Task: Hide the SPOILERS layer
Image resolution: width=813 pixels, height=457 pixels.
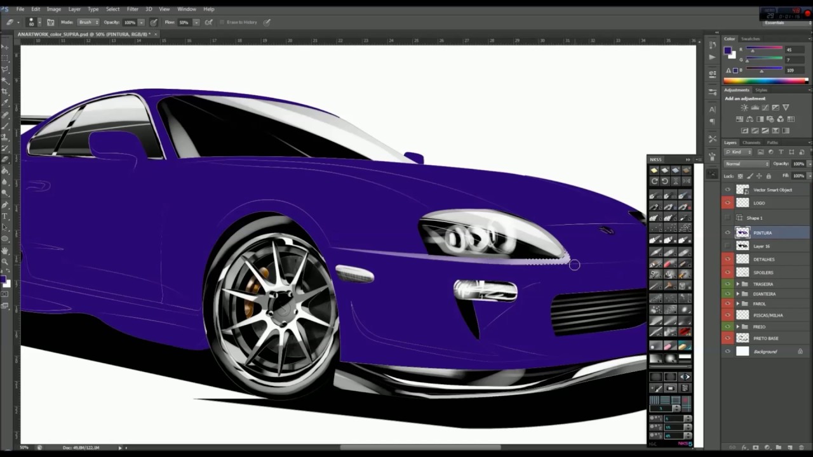Action: point(728,272)
